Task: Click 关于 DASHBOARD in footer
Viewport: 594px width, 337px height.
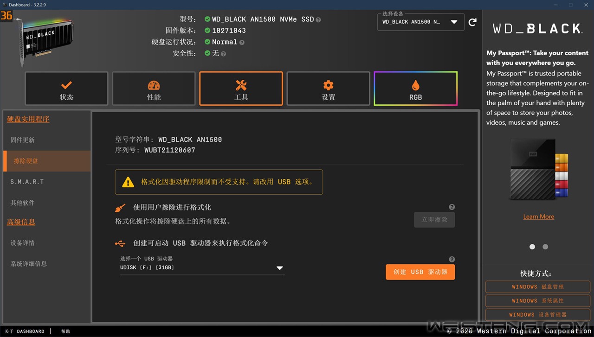Action: pos(24,331)
